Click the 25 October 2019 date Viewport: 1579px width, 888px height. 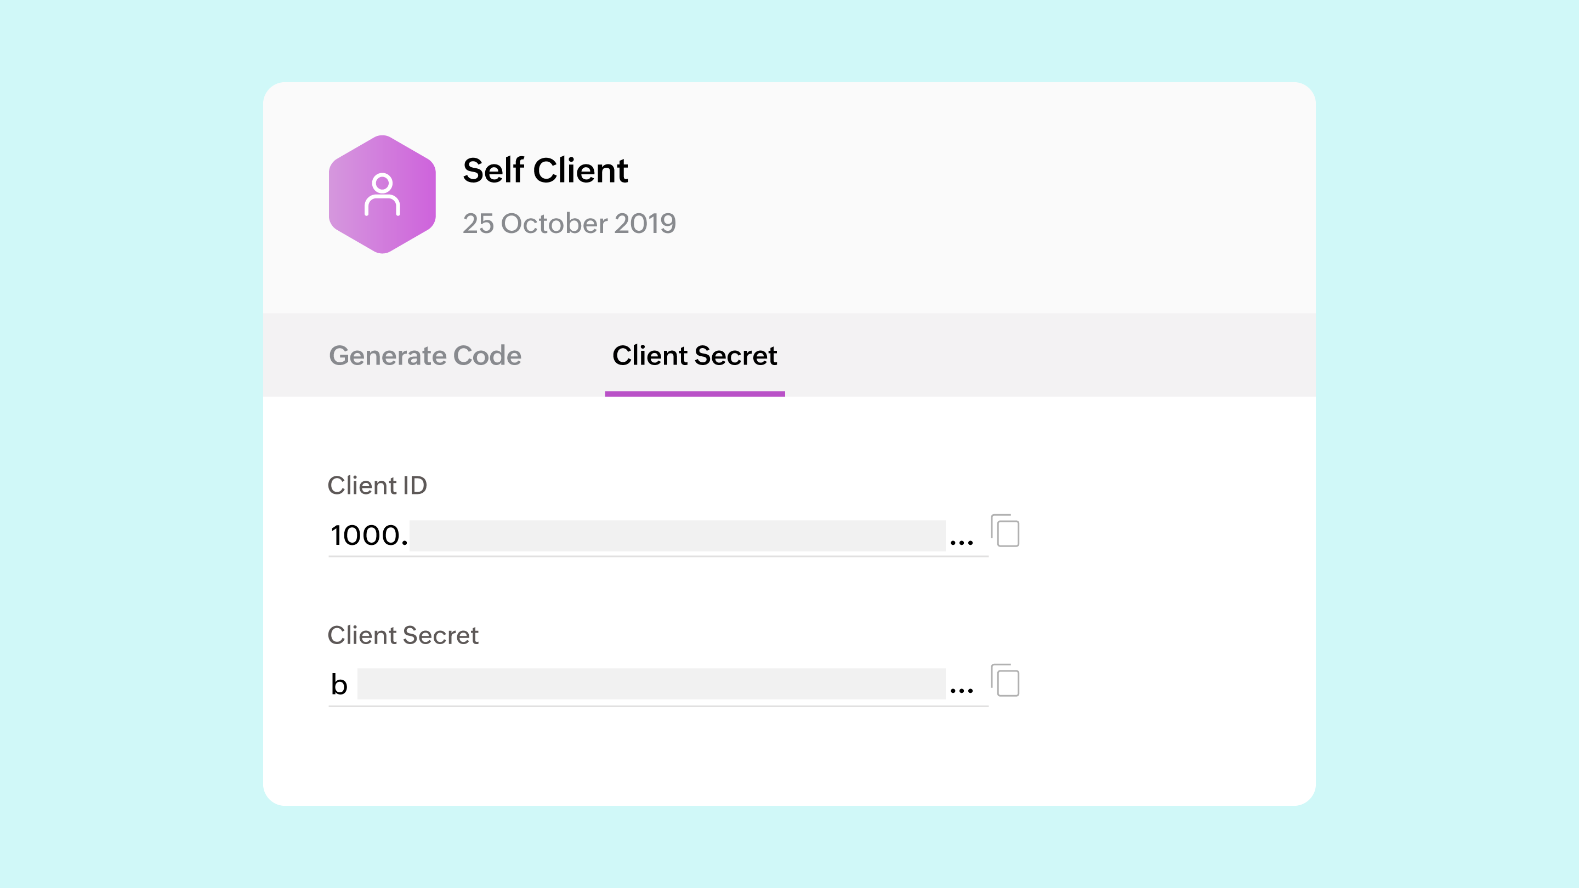point(569,224)
